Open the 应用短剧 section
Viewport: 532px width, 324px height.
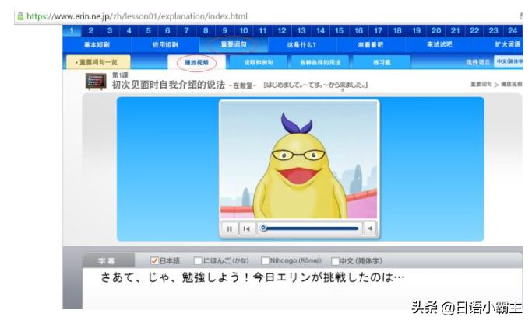pos(165,45)
